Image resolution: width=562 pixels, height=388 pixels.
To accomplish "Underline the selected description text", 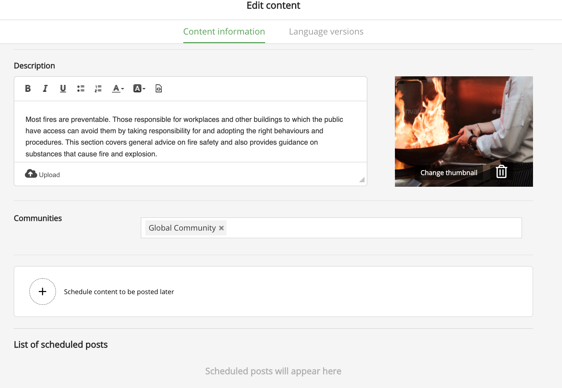I will click(x=63, y=89).
